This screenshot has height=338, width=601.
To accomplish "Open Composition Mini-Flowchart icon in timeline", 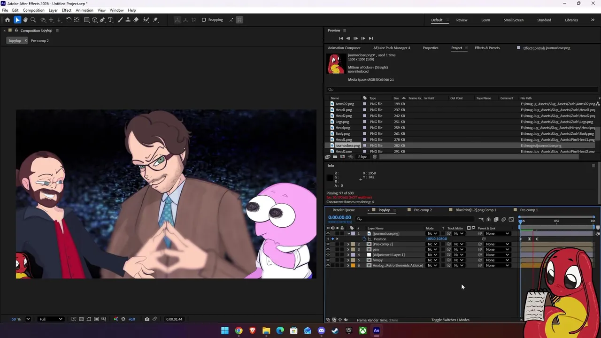I will point(481,219).
